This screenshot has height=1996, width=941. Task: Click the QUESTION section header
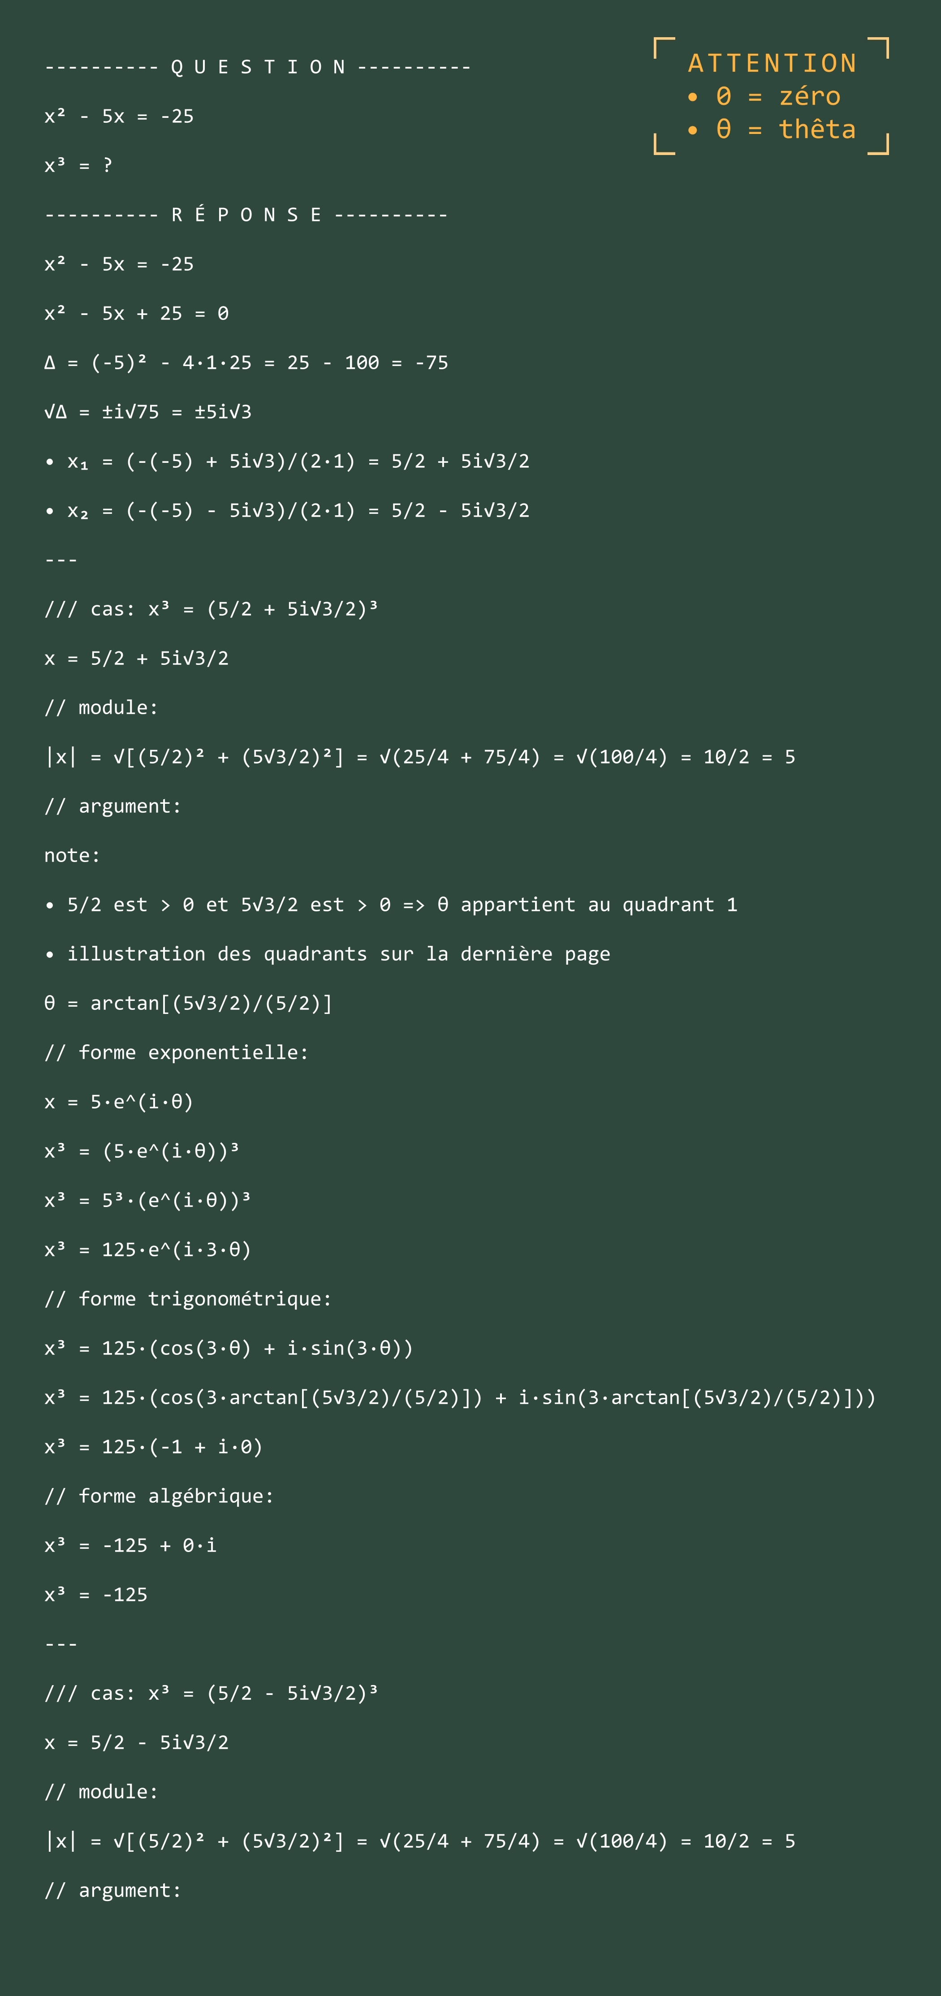coord(257,67)
